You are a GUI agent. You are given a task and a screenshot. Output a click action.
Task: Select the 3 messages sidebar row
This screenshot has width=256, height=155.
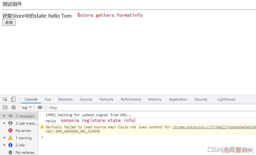tap(19, 116)
